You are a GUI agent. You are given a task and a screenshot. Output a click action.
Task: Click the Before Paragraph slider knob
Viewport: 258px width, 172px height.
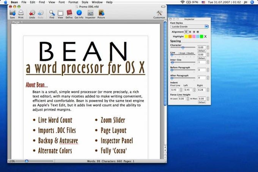click(x=172, y=70)
